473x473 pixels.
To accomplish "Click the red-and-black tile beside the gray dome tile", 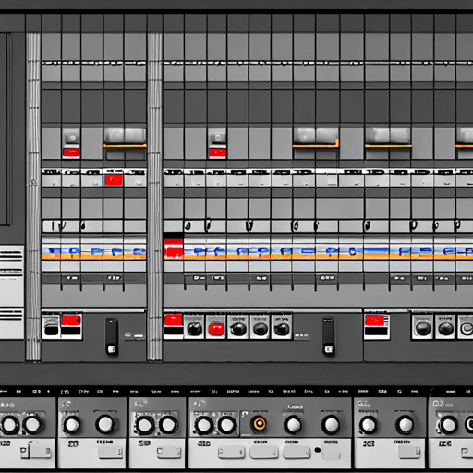I will 71,326.
